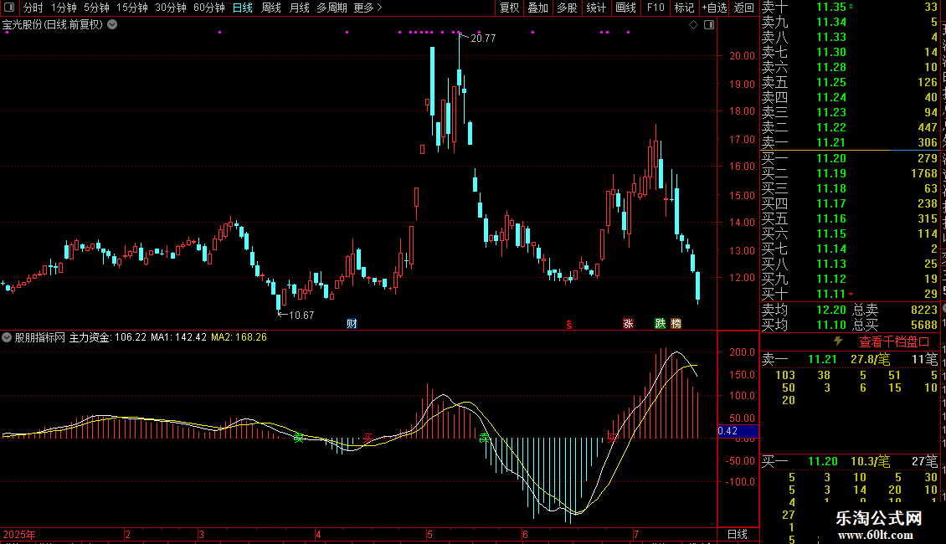The width and height of the screenshot is (946, 544).
Task: Select the 日线 daily period tab
Action: (x=243, y=8)
